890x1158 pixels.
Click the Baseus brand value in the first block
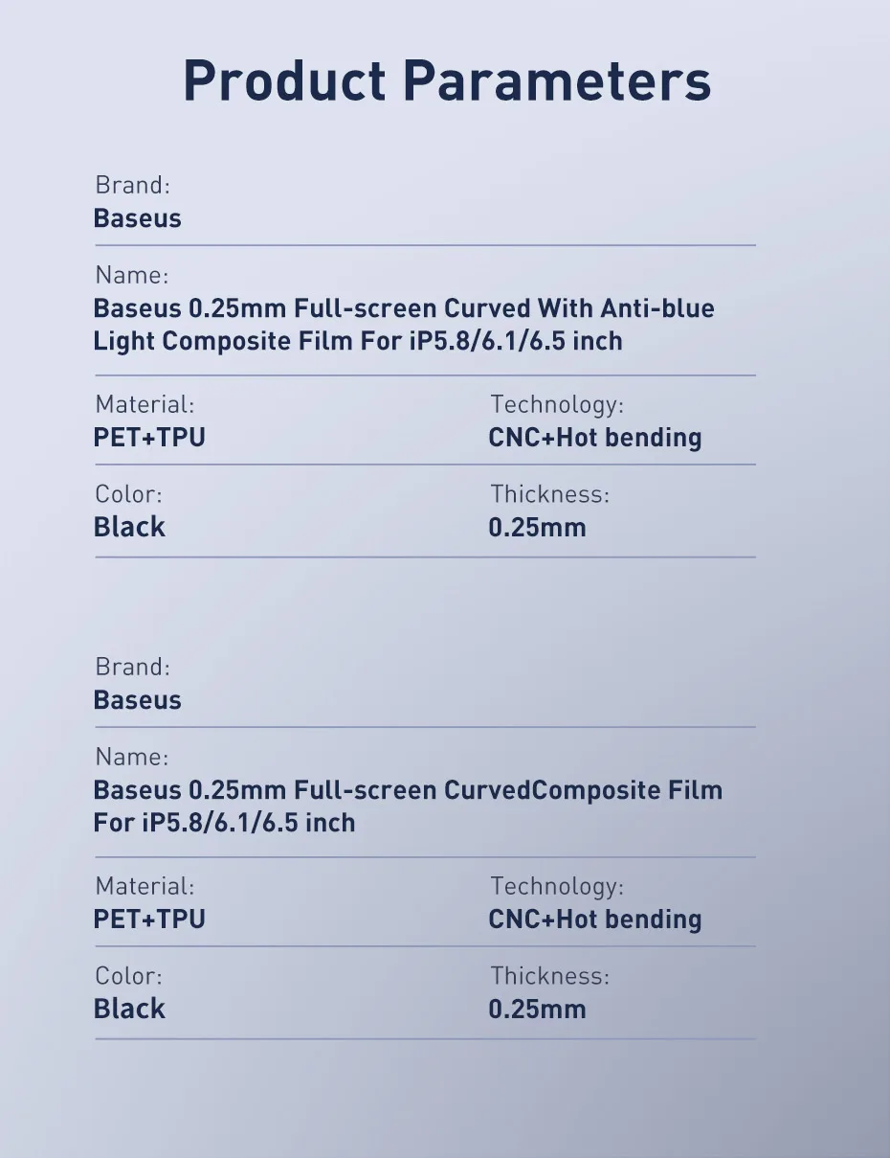tap(137, 218)
